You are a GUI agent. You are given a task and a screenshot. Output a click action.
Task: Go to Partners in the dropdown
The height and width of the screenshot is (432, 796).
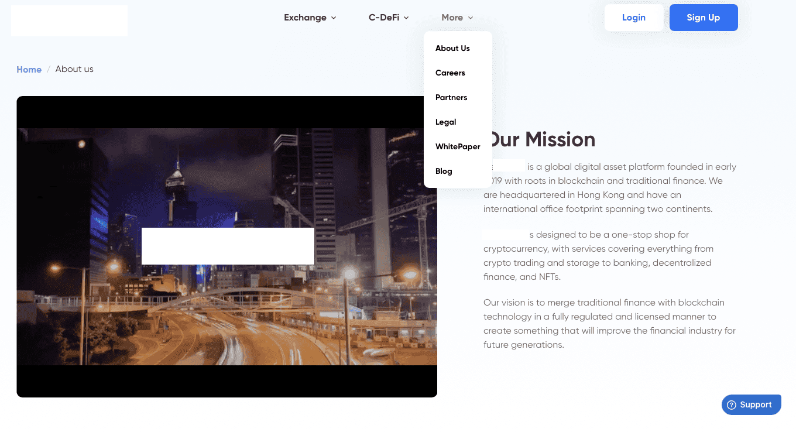(451, 97)
